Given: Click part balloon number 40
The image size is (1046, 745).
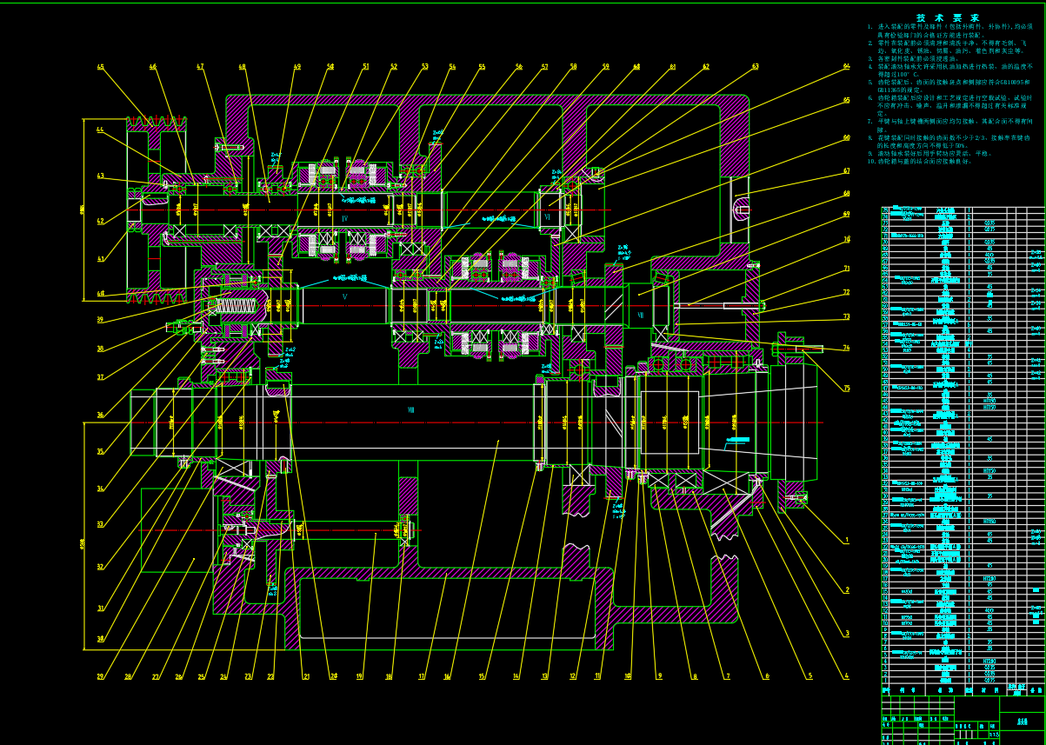Looking at the screenshot, I should pos(100,294).
